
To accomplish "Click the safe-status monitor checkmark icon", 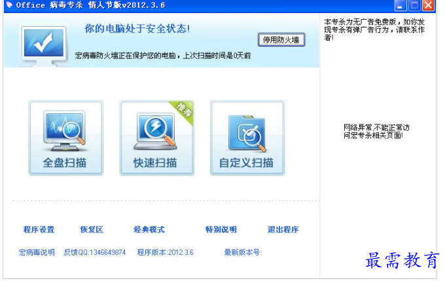I will [x=44, y=46].
